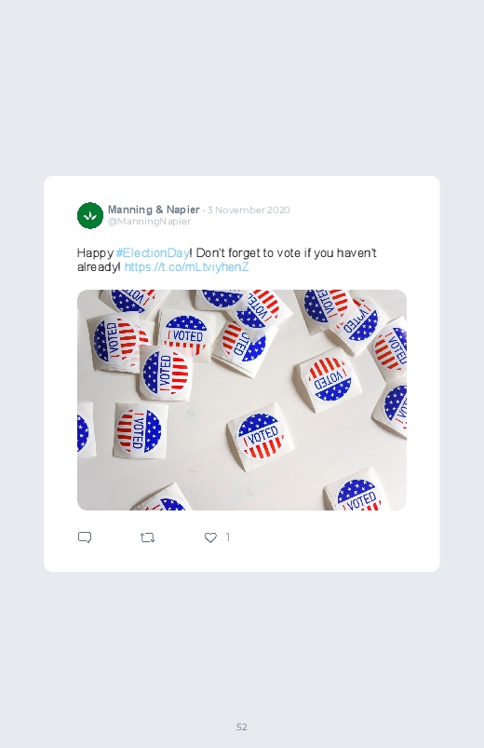Viewport: 484px width, 748px height.
Task: Click the upright I VOTED sticker near photo's top
Action: click(x=185, y=335)
